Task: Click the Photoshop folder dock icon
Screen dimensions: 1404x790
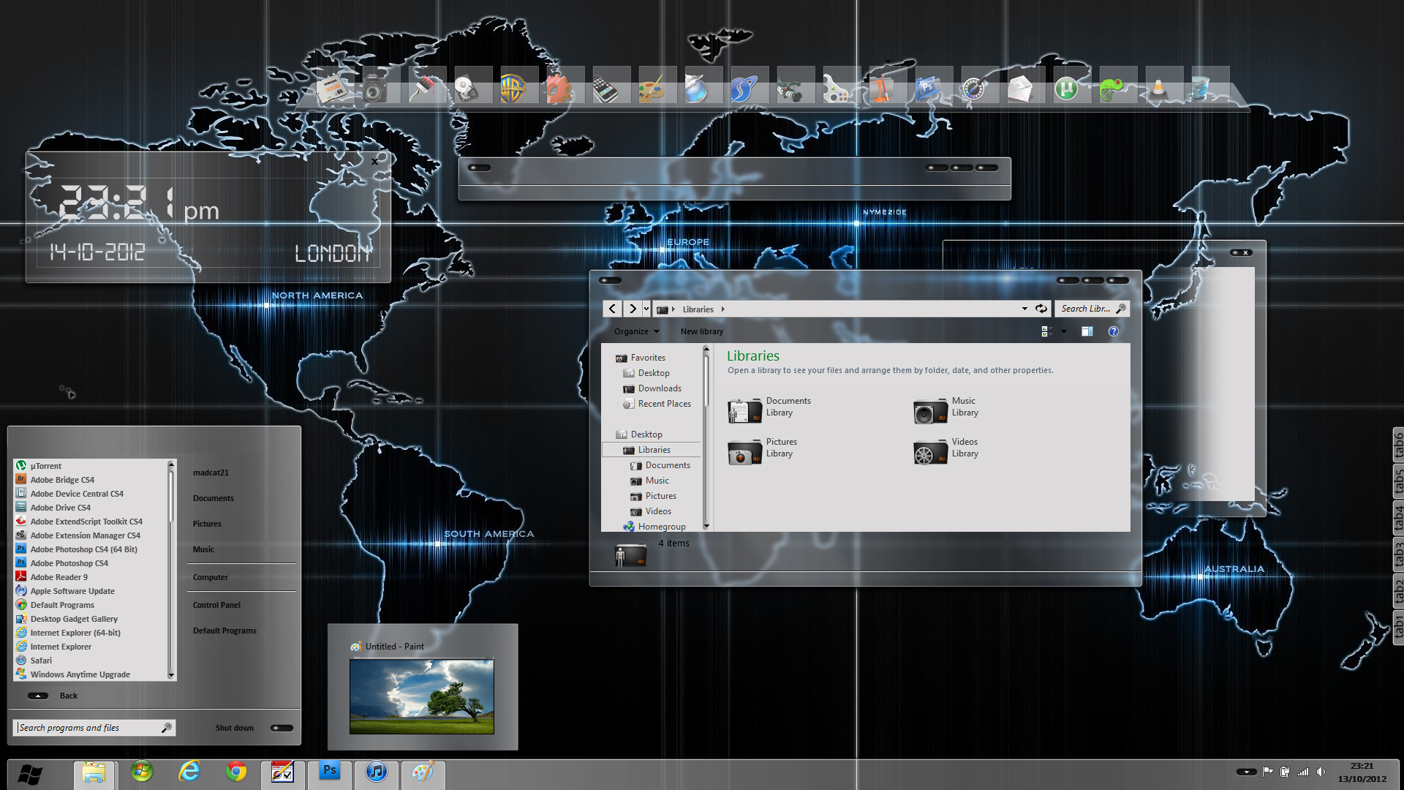Action: coord(927,89)
